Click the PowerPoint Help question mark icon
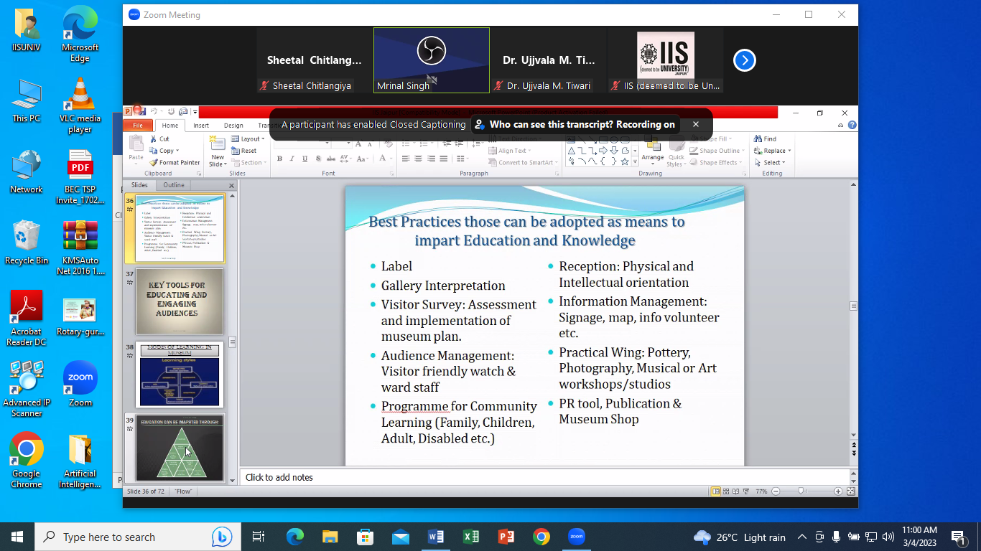Viewport: 981px width, 551px height. click(x=852, y=126)
